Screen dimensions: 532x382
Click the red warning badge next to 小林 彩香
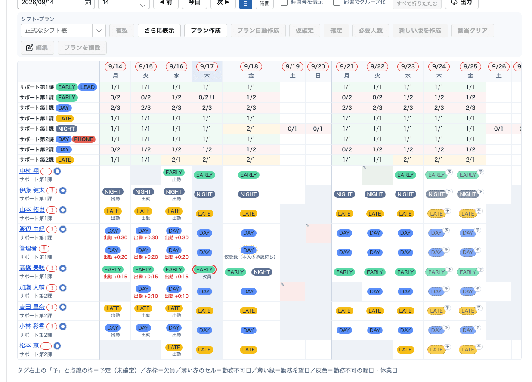(x=52, y=327)
